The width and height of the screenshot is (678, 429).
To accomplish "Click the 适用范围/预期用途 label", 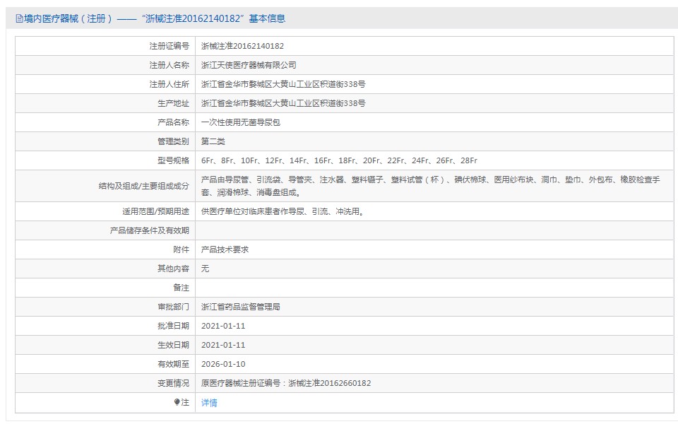I will 155,212.
